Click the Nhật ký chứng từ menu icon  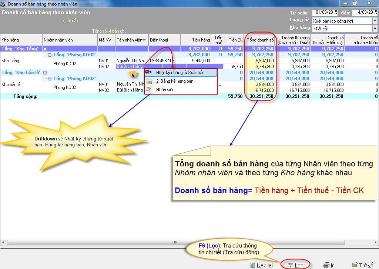tap(148, 73)
